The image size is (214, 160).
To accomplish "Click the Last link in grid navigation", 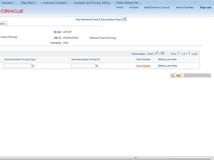I will click(x=195, y=54).
